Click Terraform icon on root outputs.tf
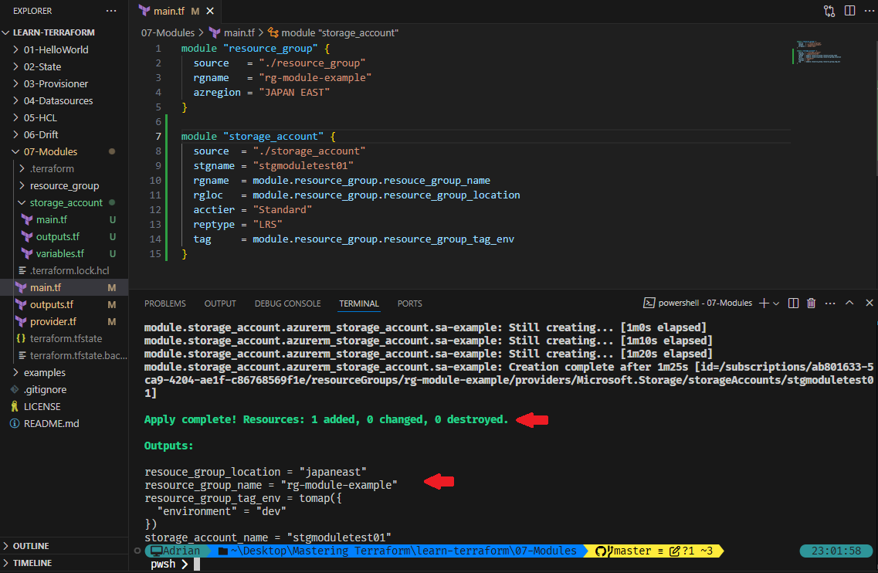 21,305
